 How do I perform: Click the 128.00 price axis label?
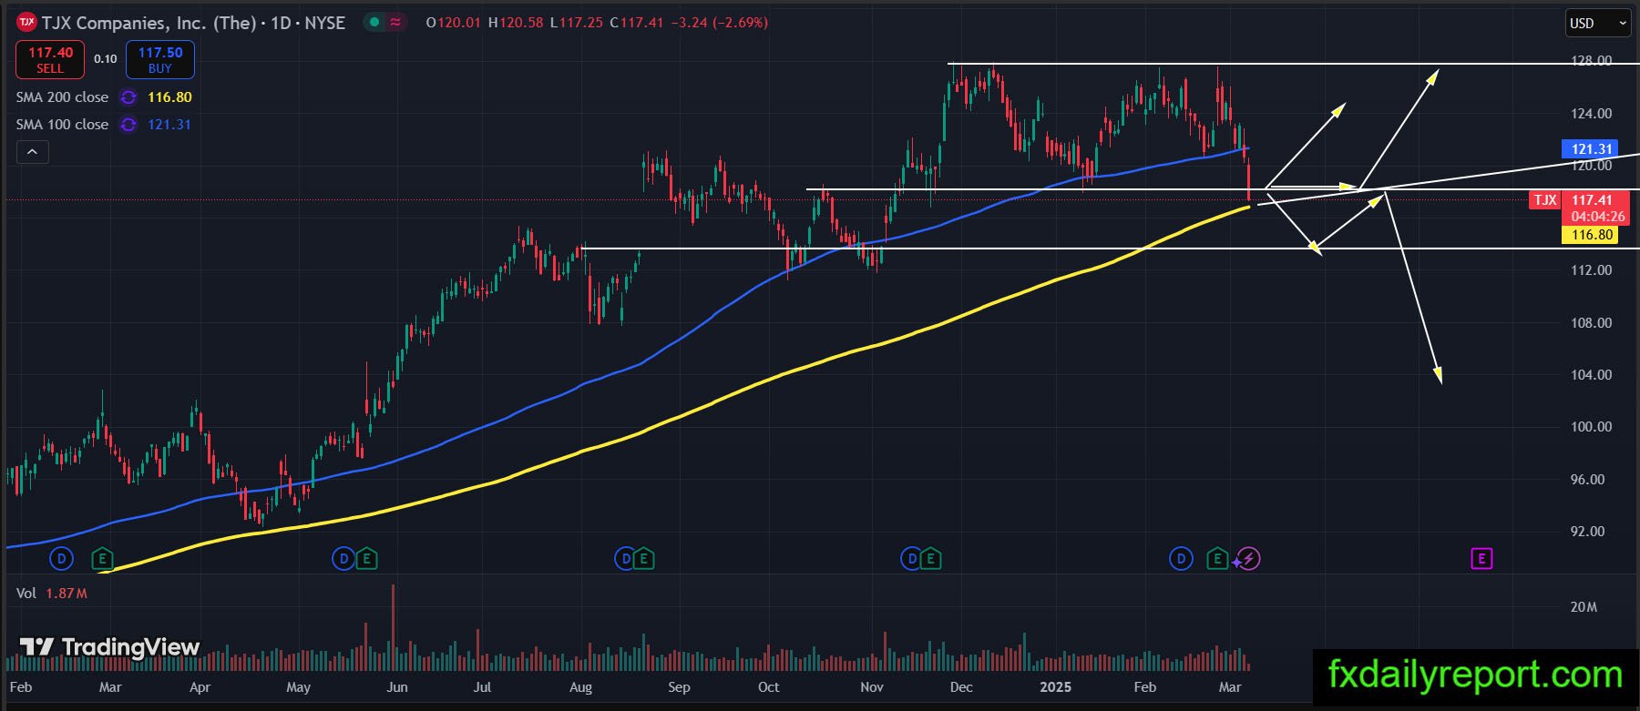click(x=1592, y=61)
